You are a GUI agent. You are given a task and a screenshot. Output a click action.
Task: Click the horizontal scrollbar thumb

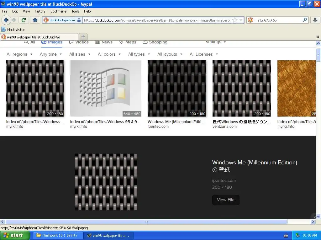click(x=146, y=222)
